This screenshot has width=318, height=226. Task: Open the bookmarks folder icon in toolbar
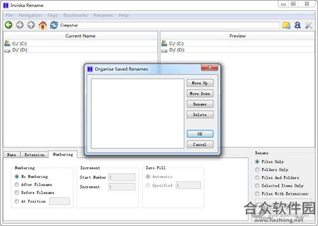click(x=286, y=25)
